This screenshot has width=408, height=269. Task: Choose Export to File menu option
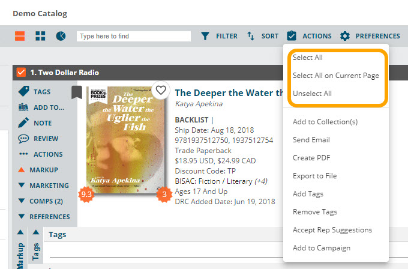point(314,176)
